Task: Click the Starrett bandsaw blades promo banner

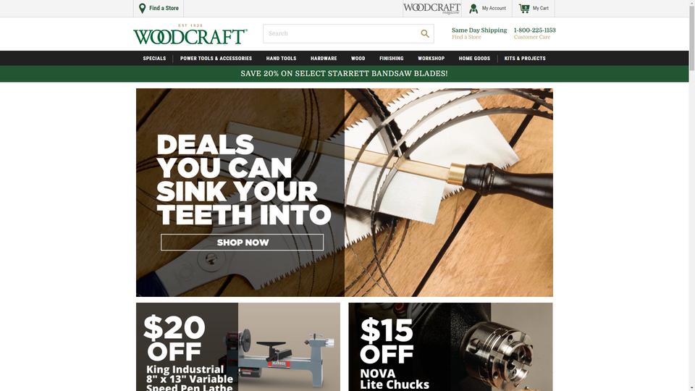Action: pos(345,74)
